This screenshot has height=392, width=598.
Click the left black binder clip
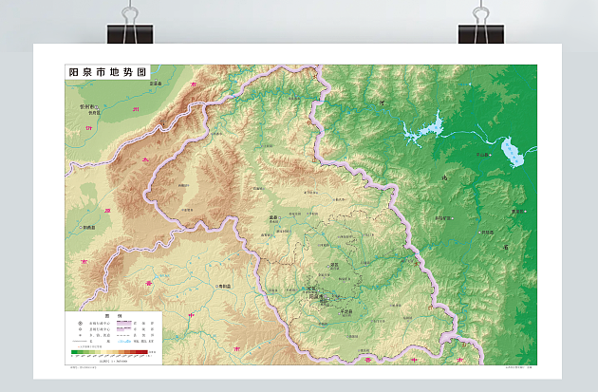(x=130, y=30)
